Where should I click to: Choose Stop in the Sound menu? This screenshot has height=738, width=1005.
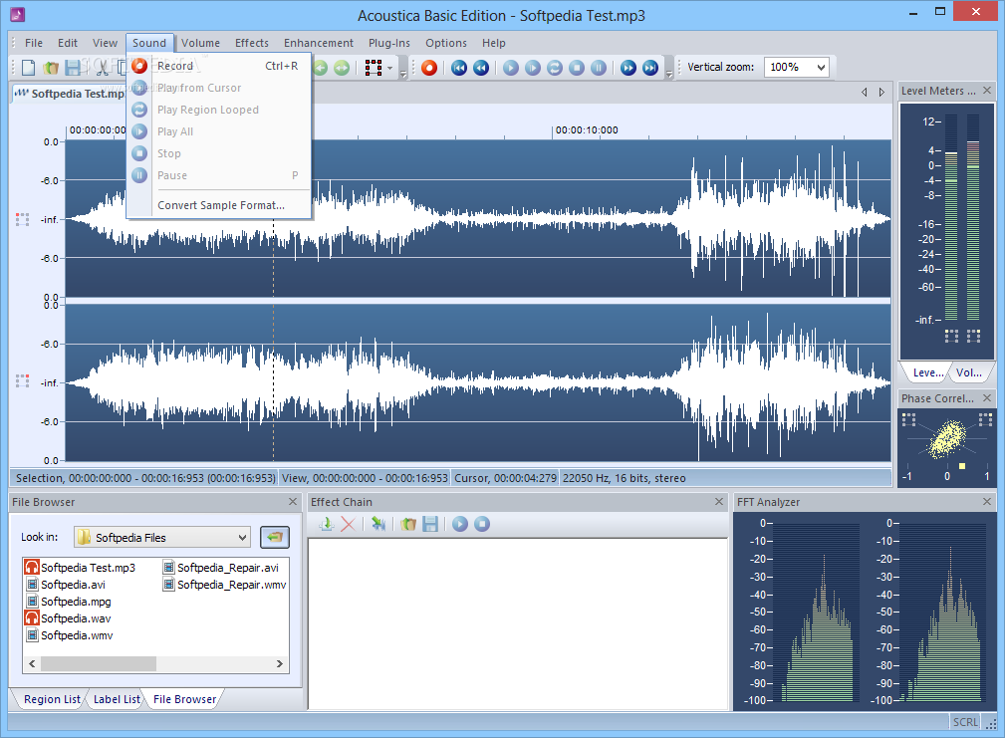coord(220,153)
